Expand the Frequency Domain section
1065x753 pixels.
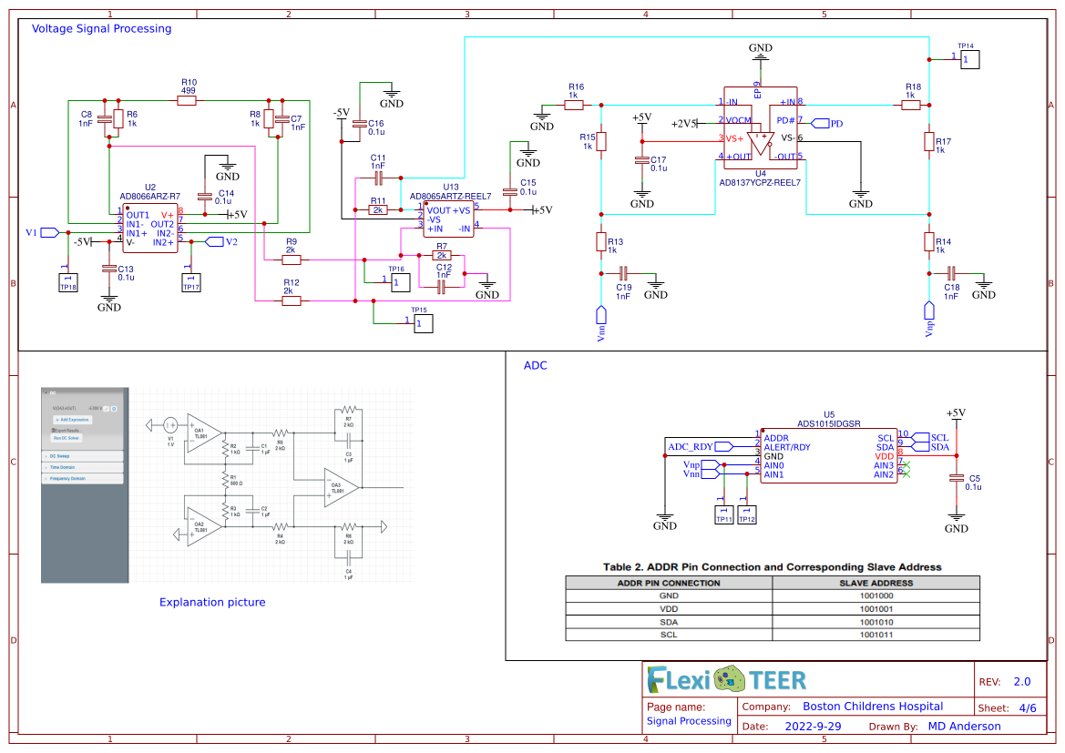tap(68, 478)
